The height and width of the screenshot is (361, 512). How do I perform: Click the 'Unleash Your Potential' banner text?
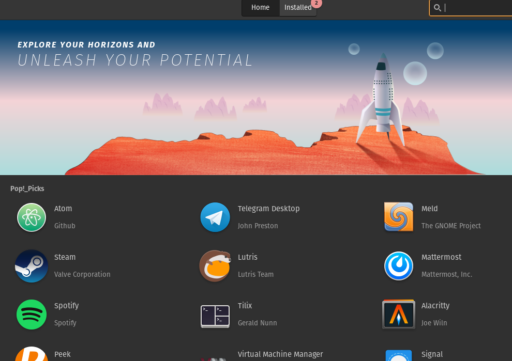135,60
